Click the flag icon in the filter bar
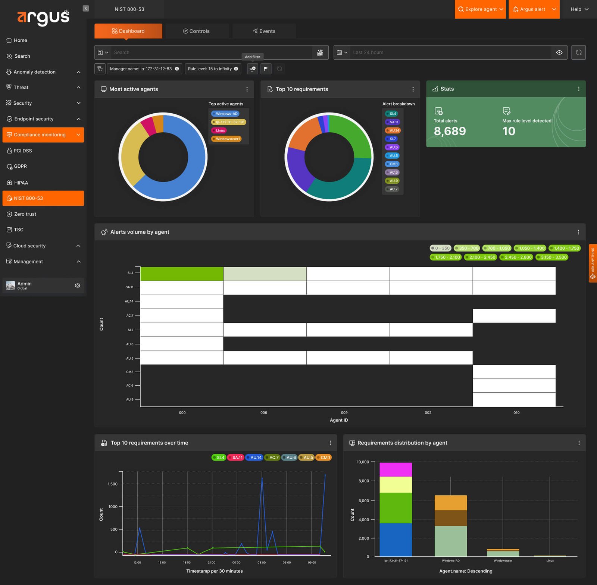The image size is (597, 585). [x=266, y=69]
